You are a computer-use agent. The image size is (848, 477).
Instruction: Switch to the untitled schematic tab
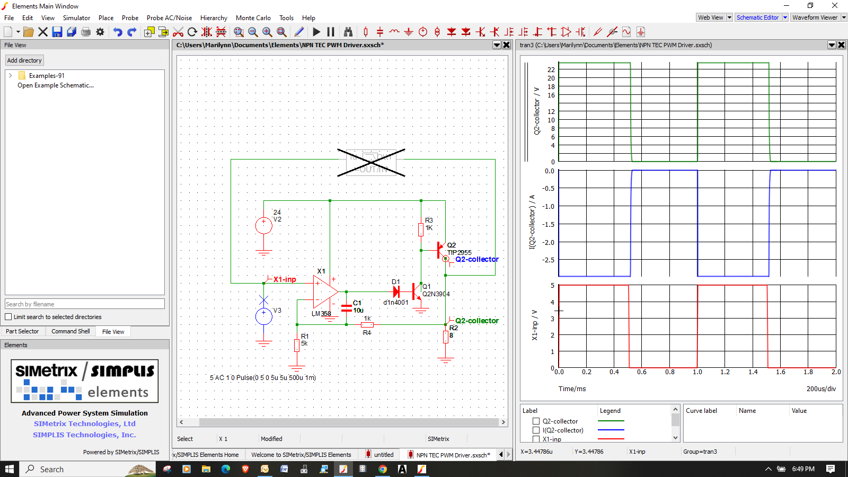point(379,455)
